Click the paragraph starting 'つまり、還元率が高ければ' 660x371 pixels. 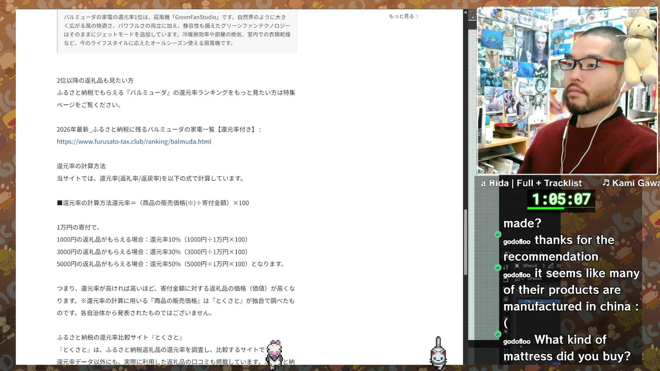(176, 300)
